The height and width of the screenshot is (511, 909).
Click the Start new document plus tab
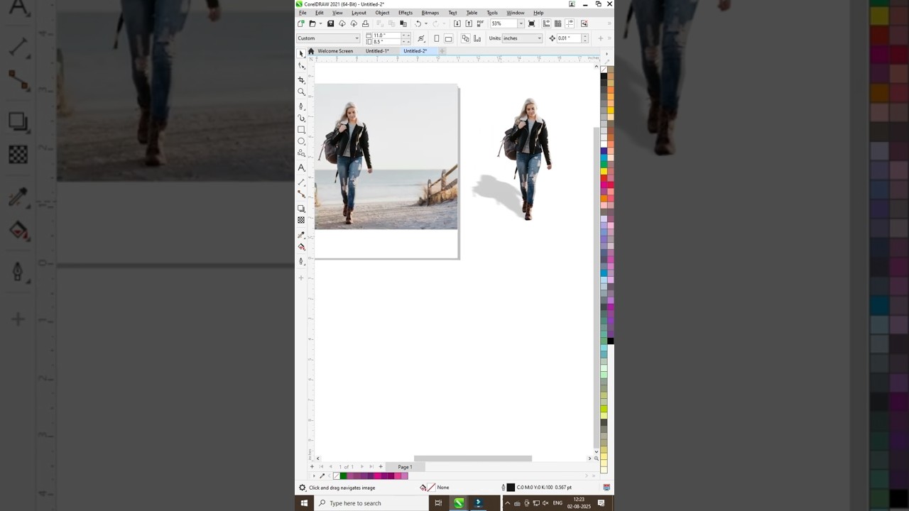pyautogui.click(x=442, y=51)
